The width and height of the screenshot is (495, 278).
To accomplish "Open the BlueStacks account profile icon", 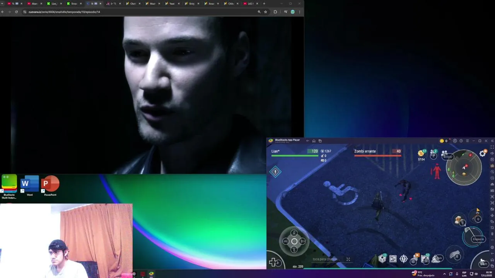I will coord(455,141).
